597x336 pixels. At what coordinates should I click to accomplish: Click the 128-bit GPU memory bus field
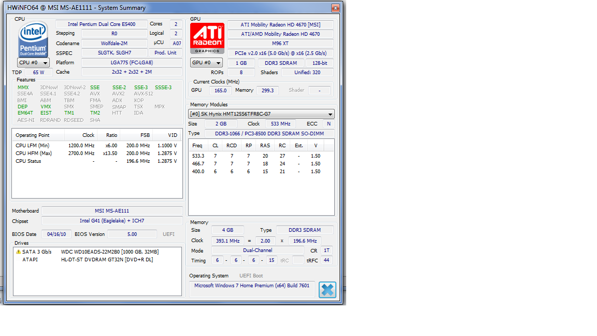point(320,63)
